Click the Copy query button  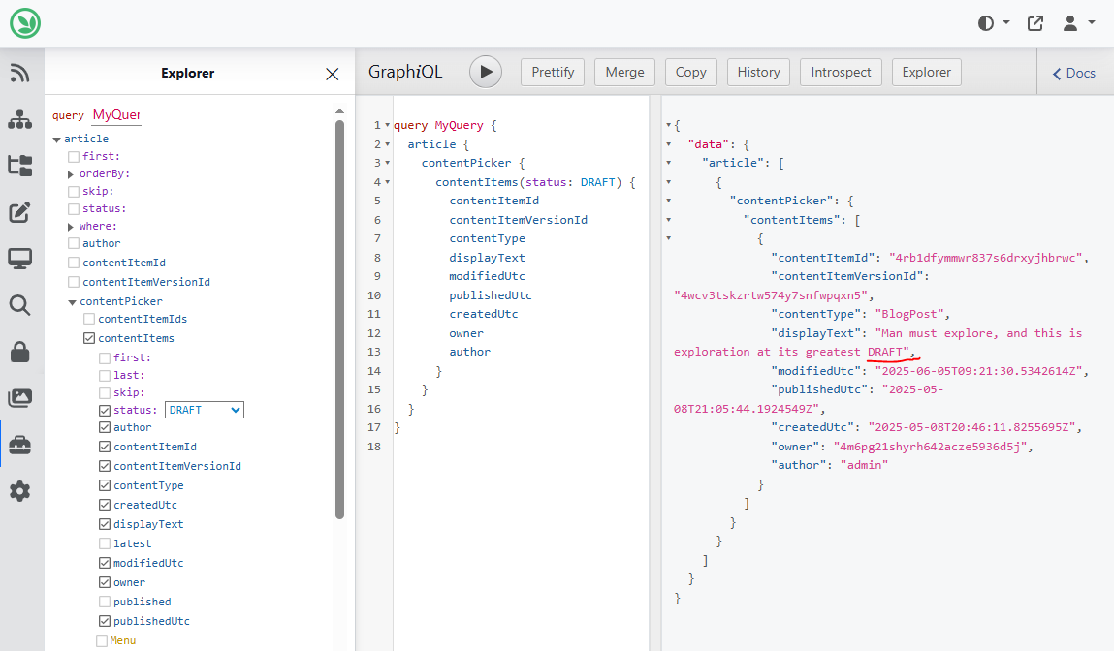pyautogui.click(x=690, y=72)
